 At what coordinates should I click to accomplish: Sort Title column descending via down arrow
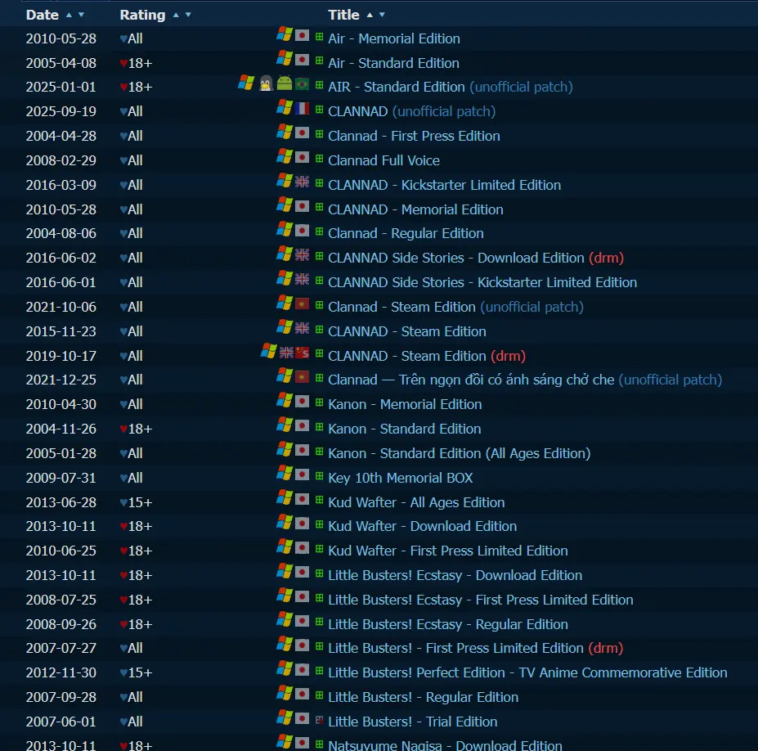382,15
